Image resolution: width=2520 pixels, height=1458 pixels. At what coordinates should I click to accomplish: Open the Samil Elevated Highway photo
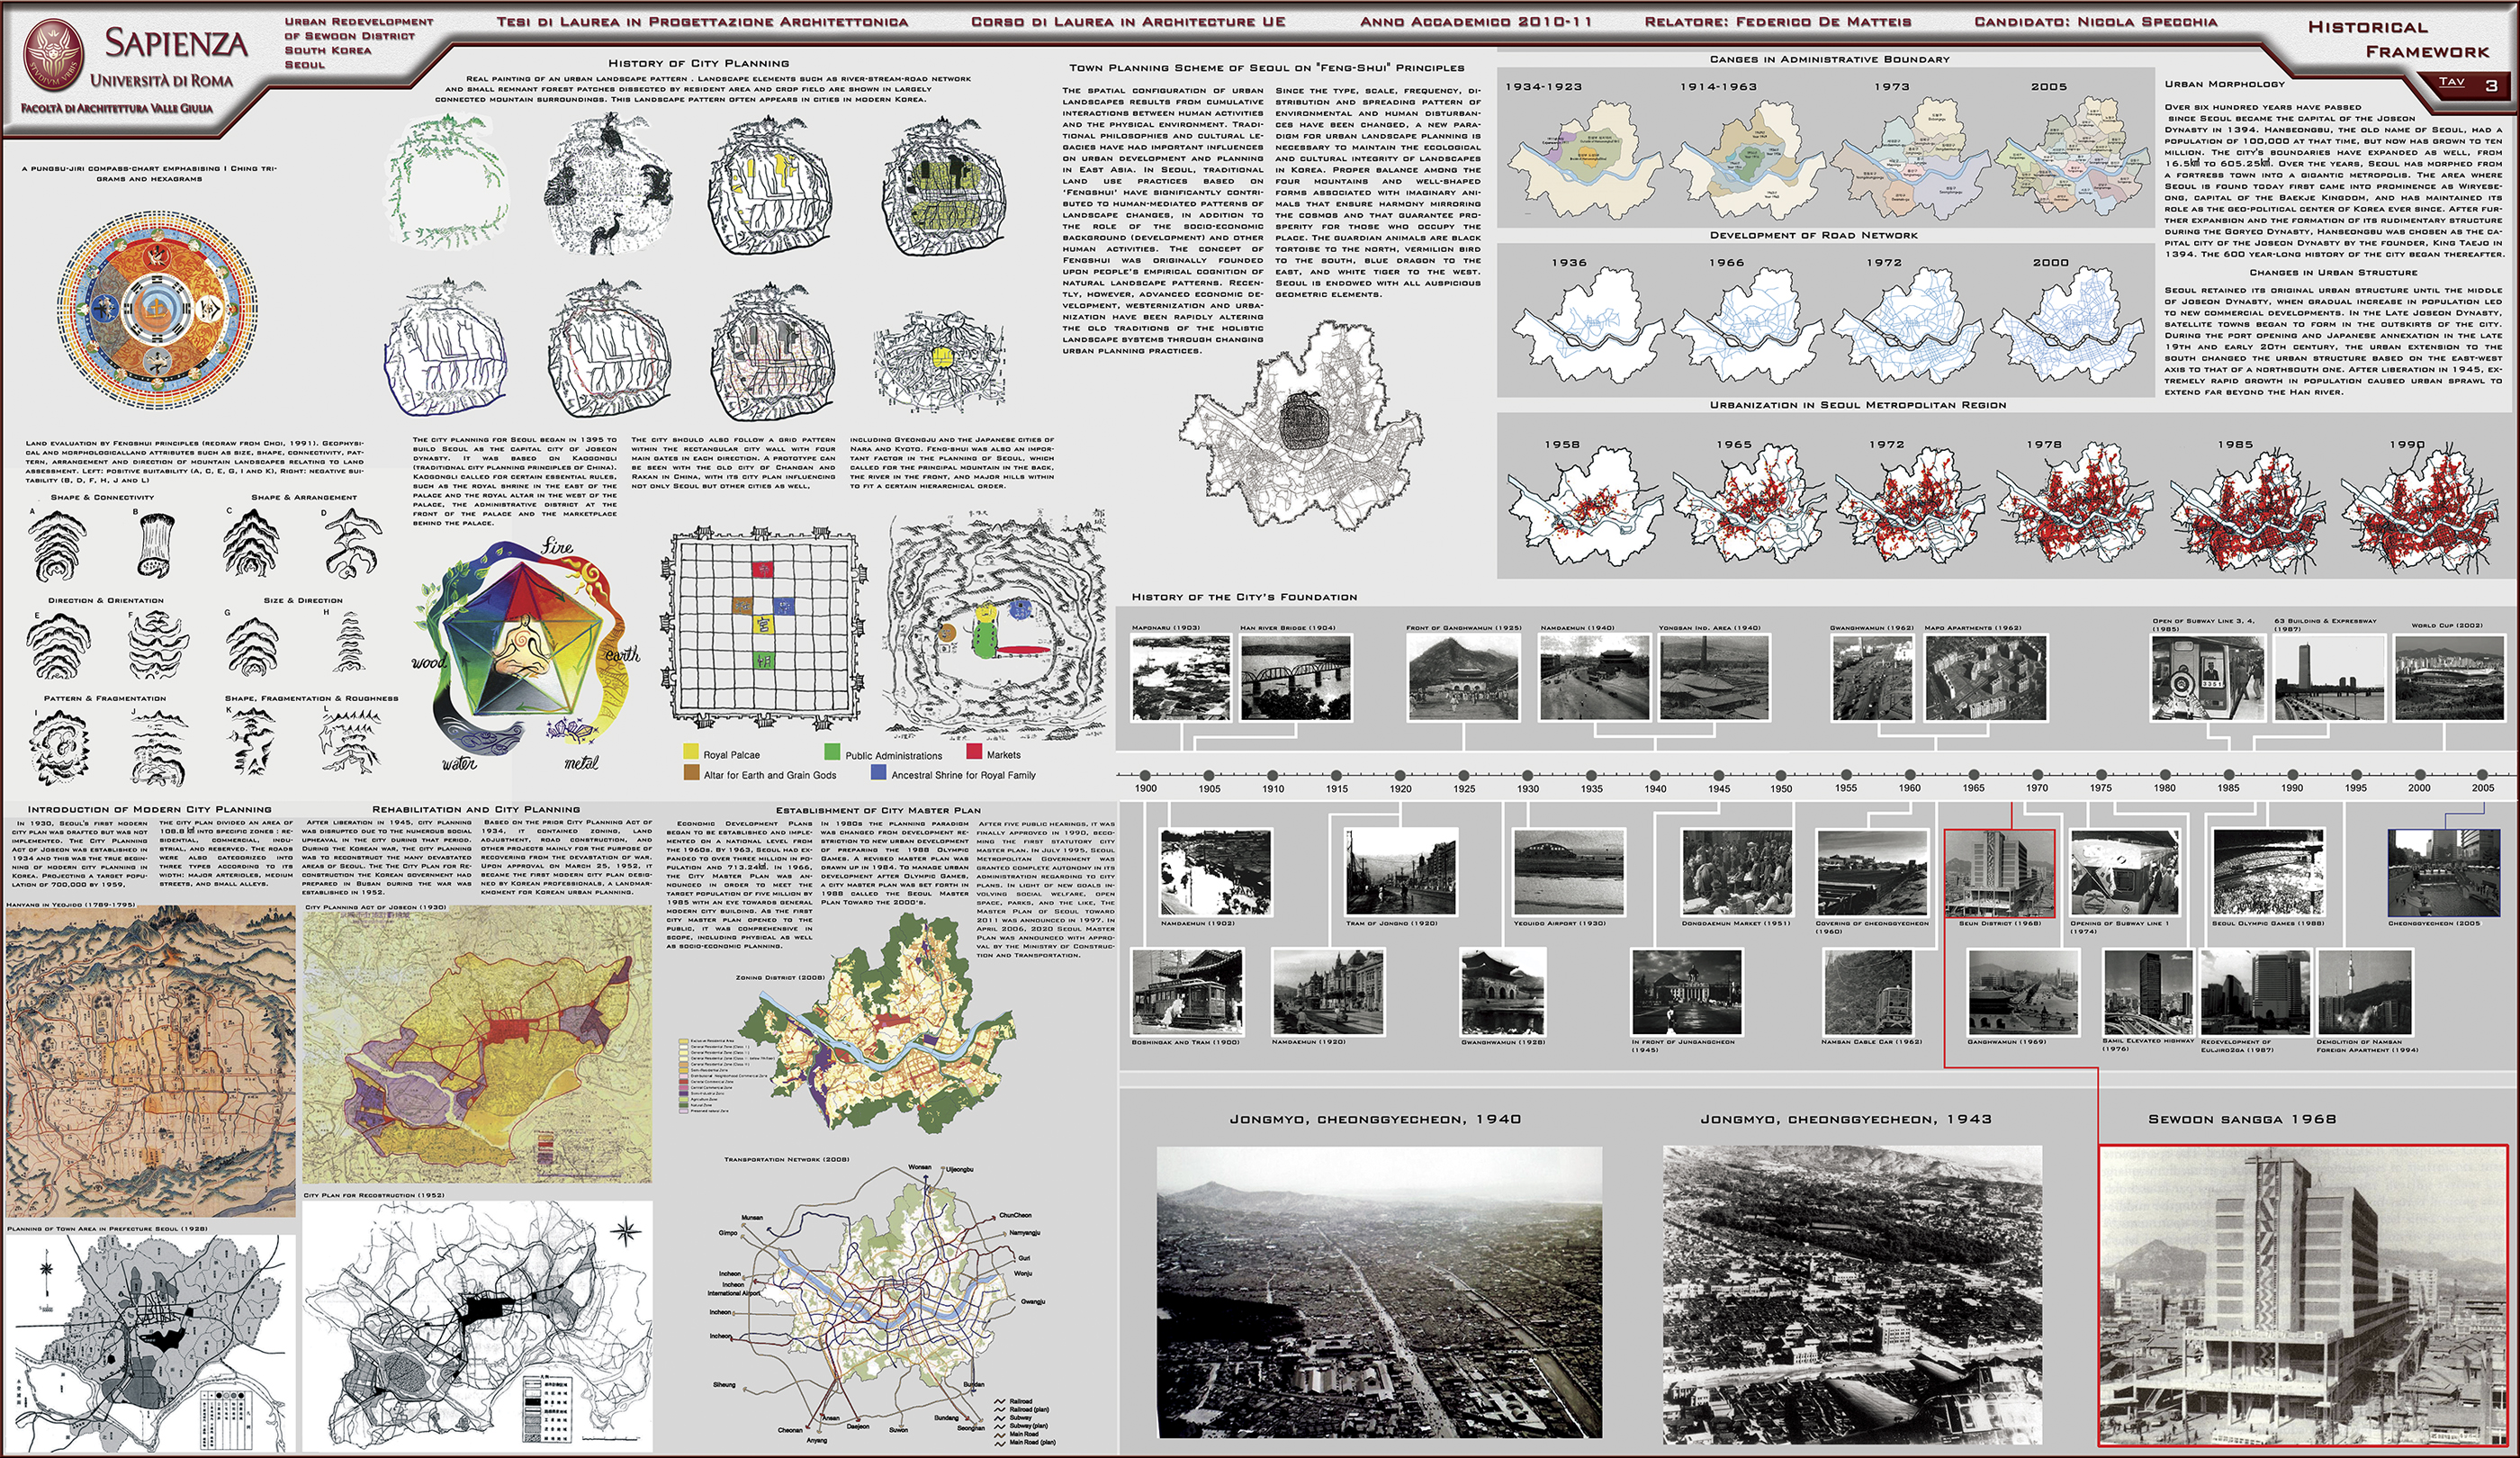click(x=2147, y=991)
